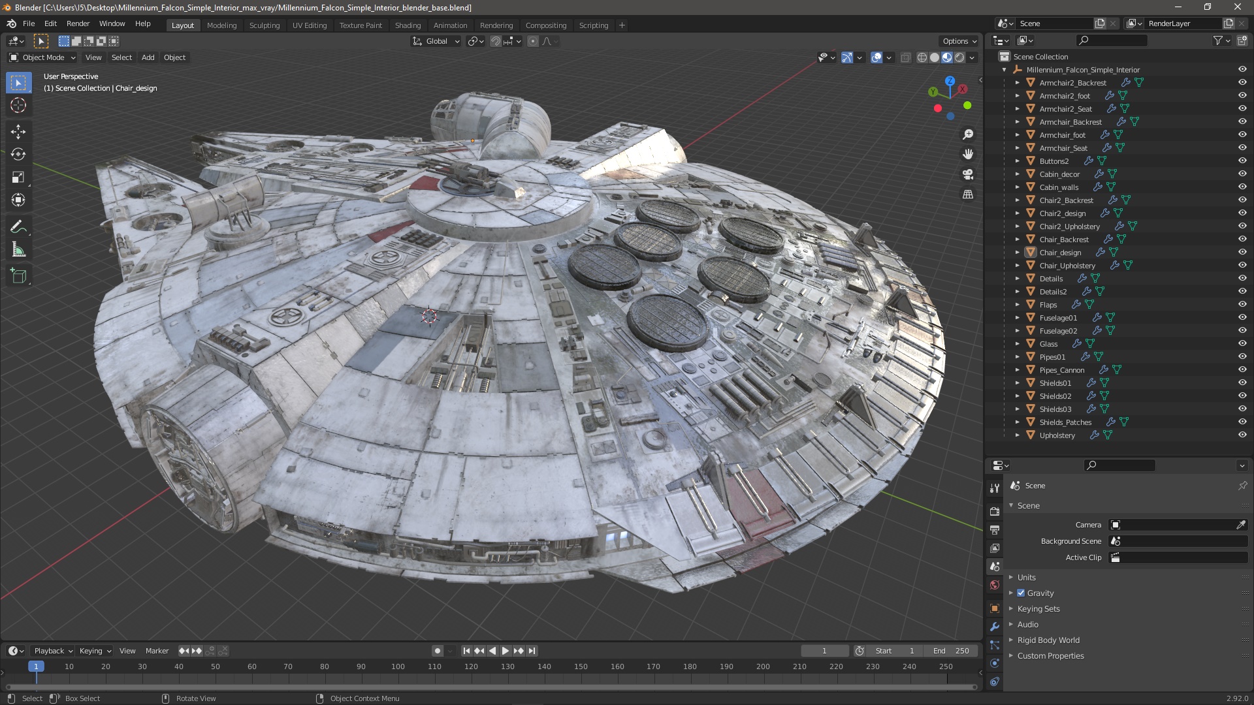The image size is (1254, 705).
Task: Click the outliner search field
Action: click(x=1112, y=40)
